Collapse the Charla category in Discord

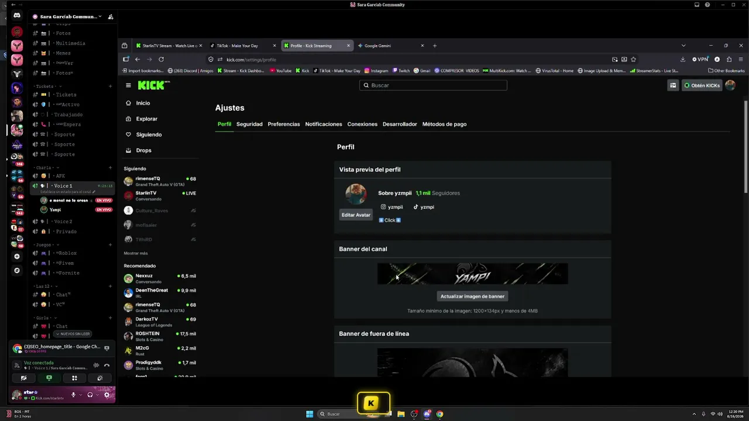point(46,168)
